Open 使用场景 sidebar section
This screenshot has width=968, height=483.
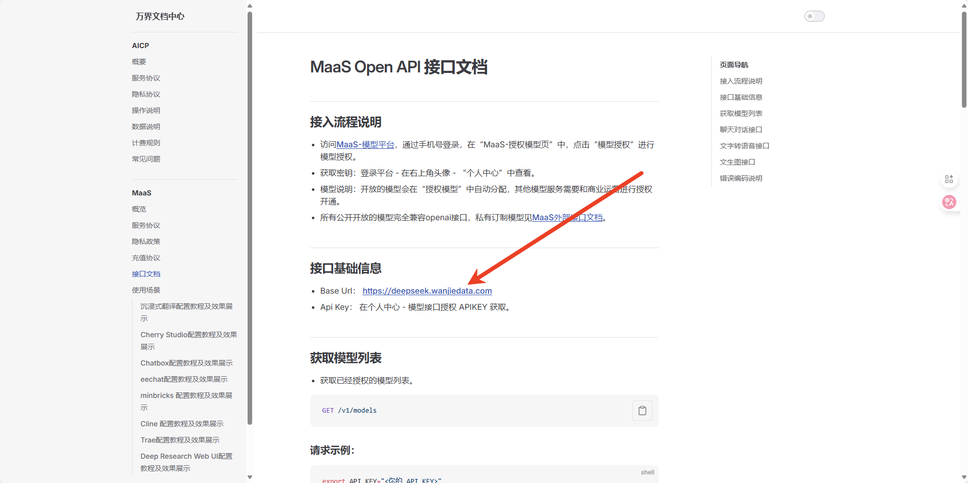146,290
